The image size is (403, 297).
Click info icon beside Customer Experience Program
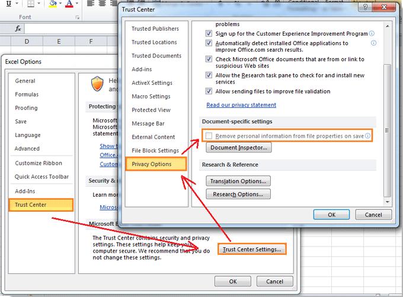coord(372,33)
